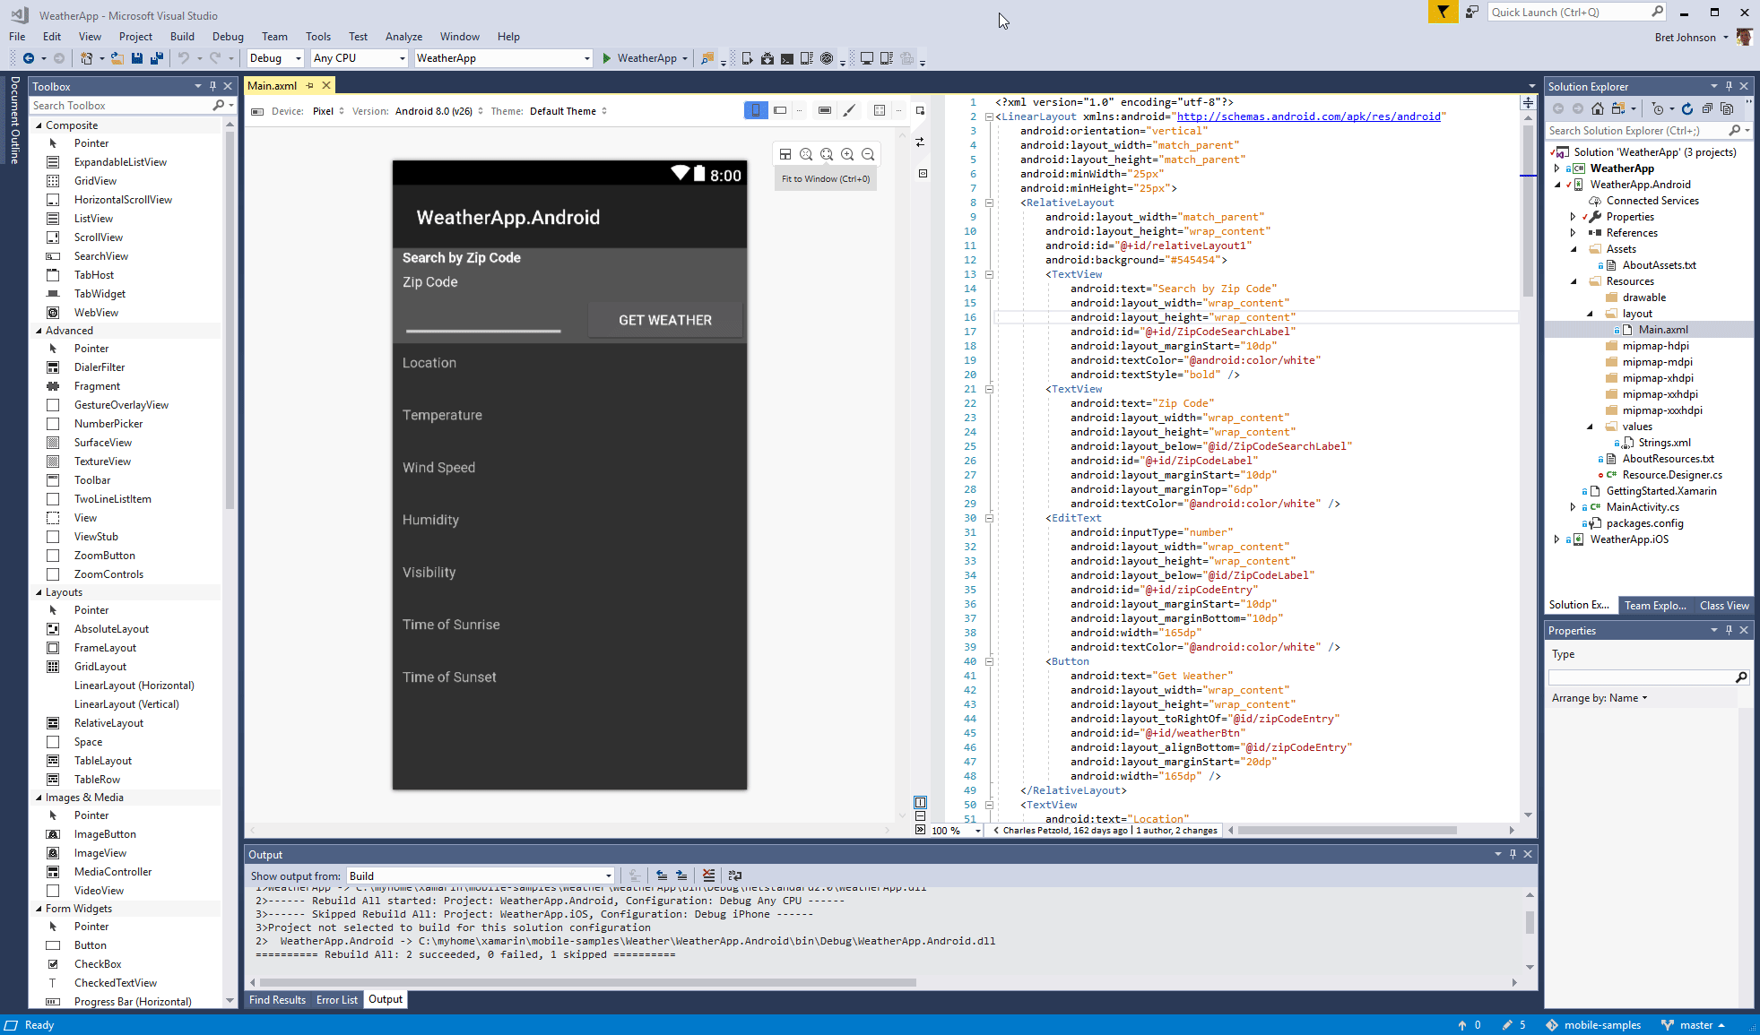The height and width of the screenshot is (1035, 1760).
Task: Open the Device Pixel selector in designer
Action: click(x=328, y=111)
